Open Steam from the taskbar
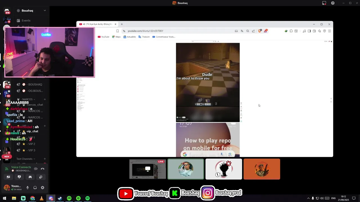The width and height of the screenshot is (360, 202). point(60,198)
